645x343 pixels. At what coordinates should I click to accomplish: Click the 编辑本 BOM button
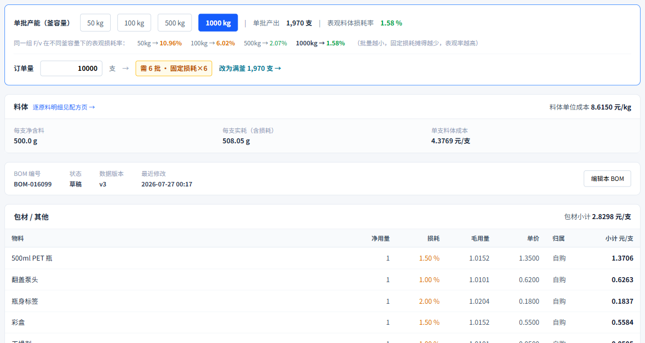[607, 179]
